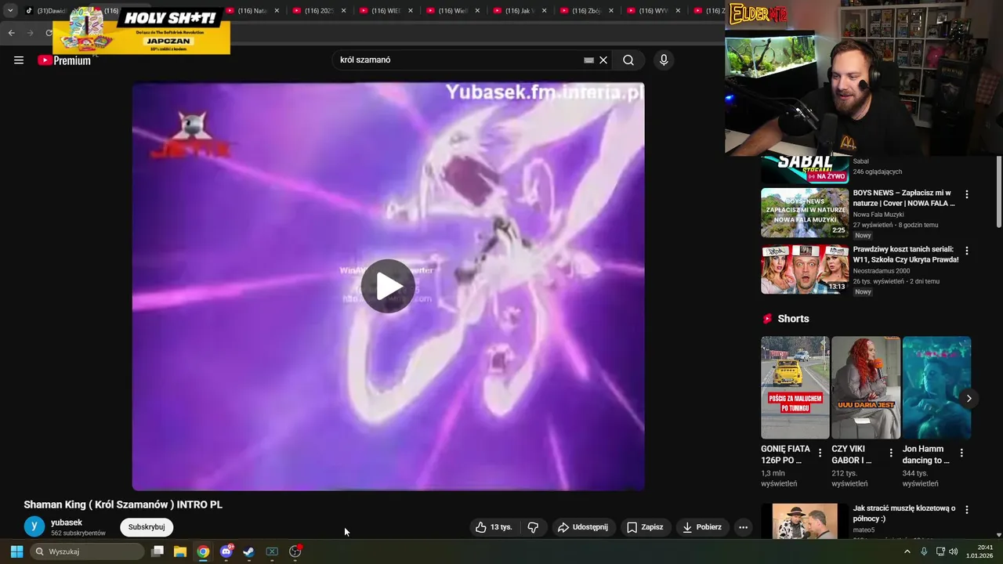Open options for the BOYS NEWS video
The image size is (1003, 564).
[x=967, y=194]
